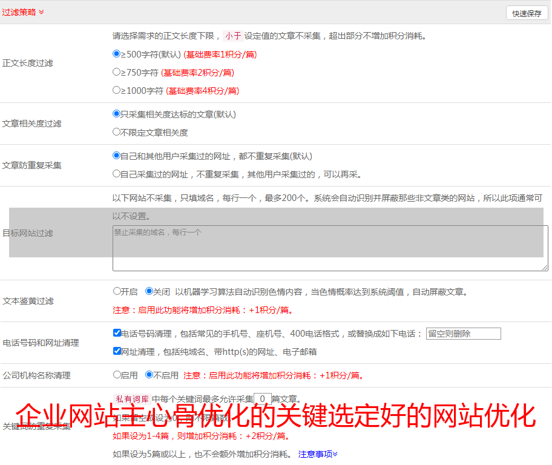Choose 不限定文章相关度 option
552x465 pixels.
coord(117,132)
